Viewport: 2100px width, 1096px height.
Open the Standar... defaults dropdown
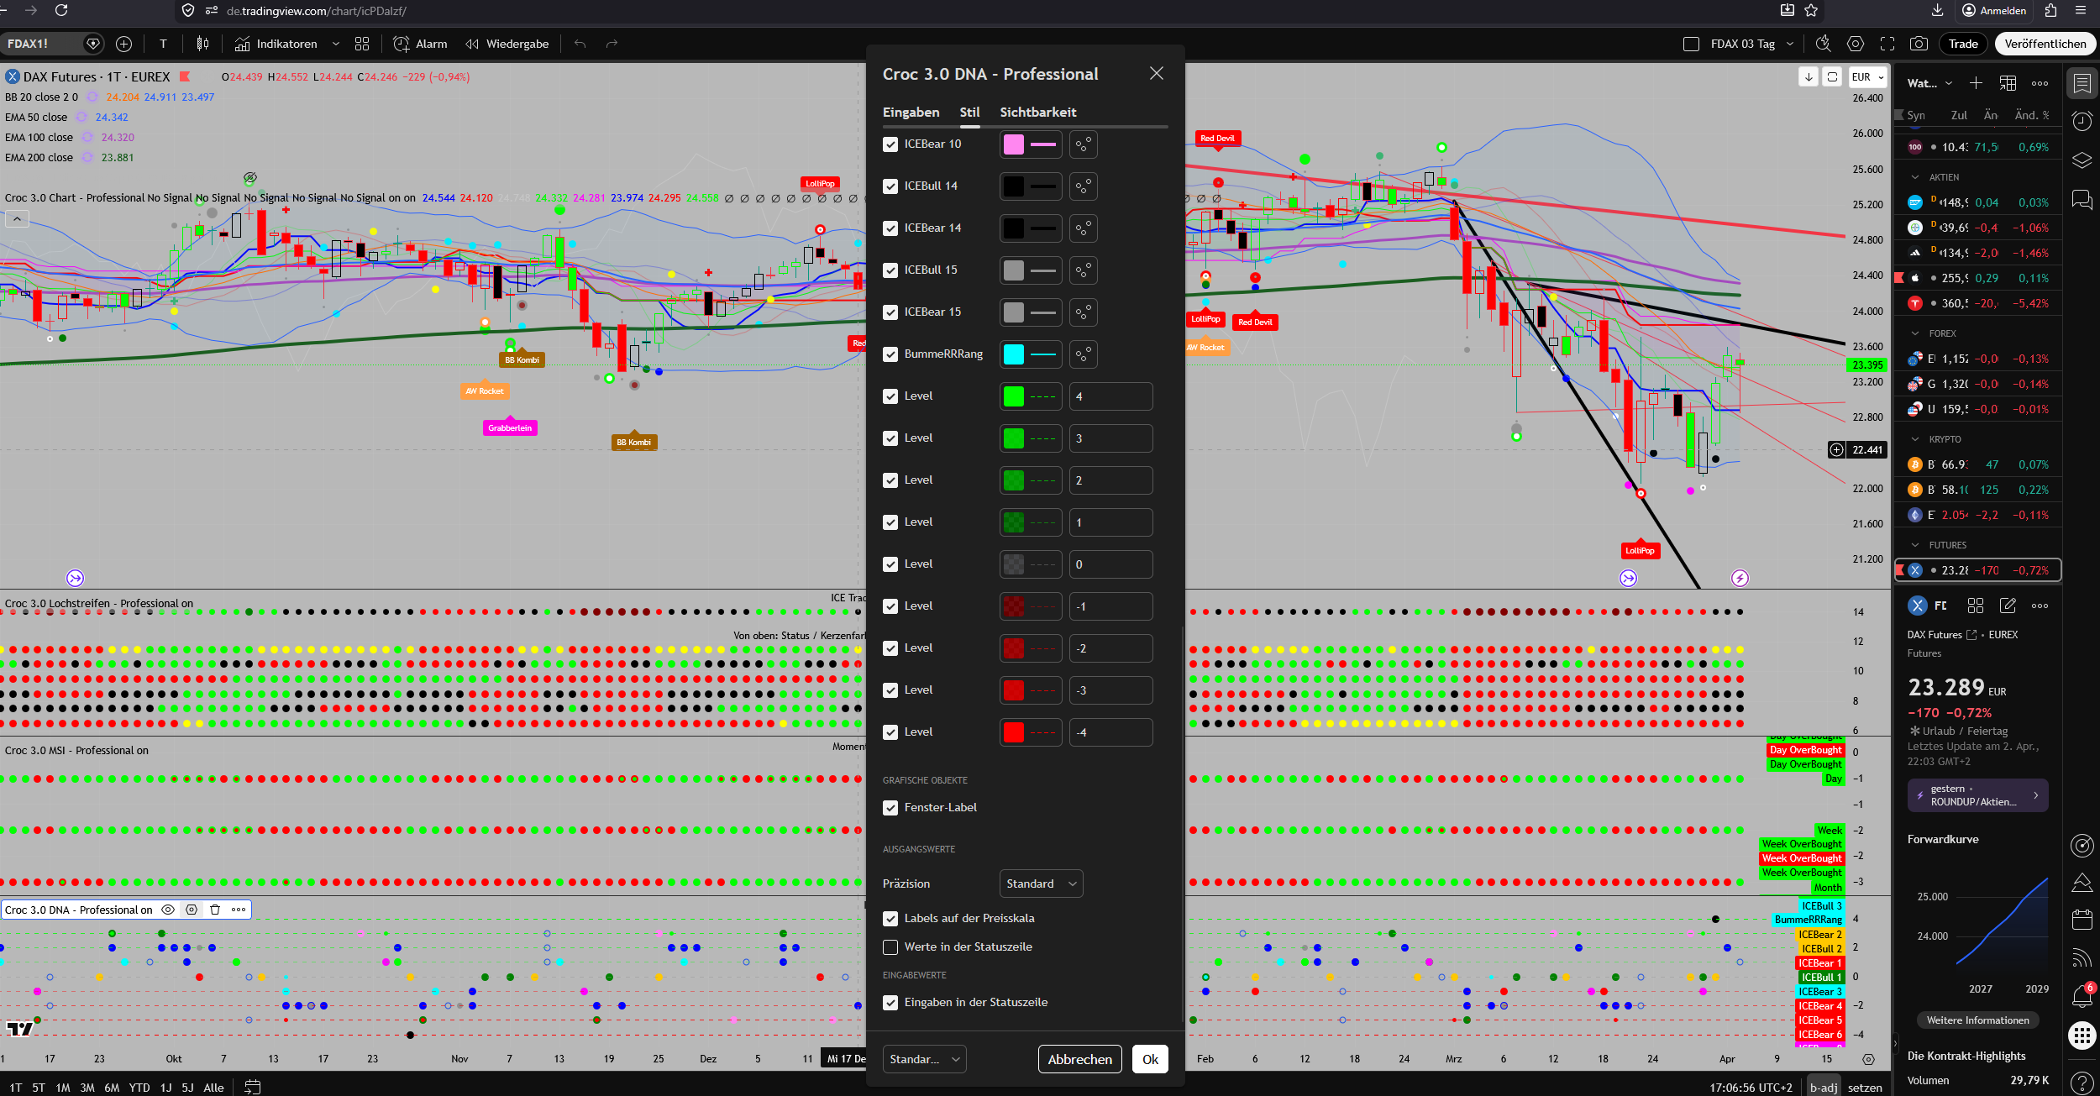(924, 1059)
